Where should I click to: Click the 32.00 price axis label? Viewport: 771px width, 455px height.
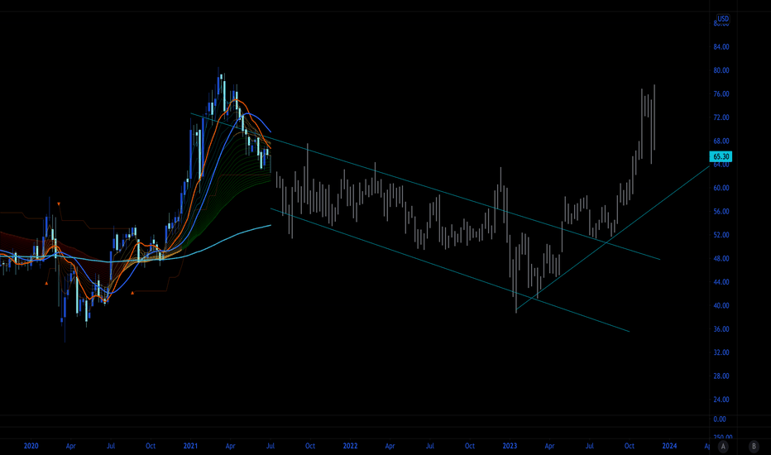coord(721,352)
